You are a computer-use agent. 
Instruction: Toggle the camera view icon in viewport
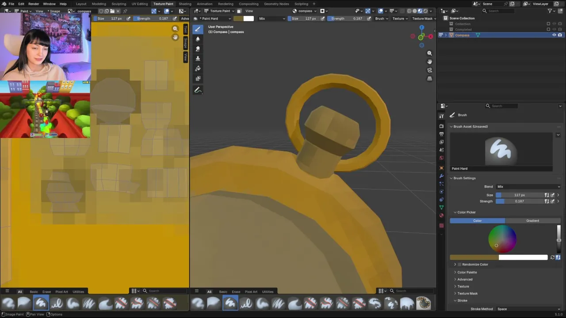pos(429,70)
